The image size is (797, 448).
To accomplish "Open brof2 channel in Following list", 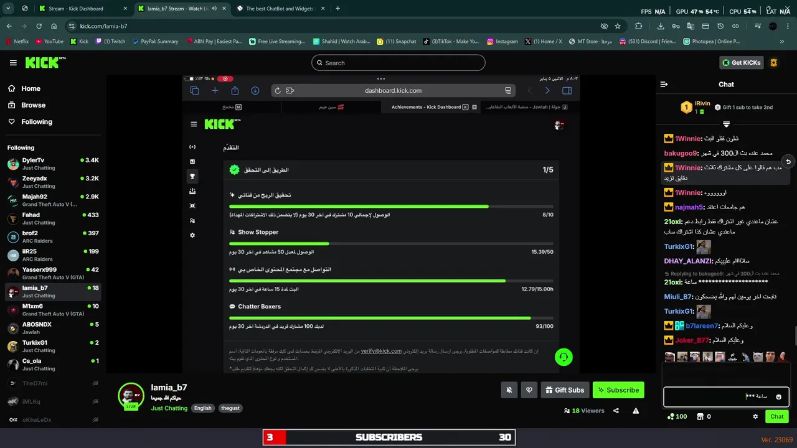I will point(53,237).
